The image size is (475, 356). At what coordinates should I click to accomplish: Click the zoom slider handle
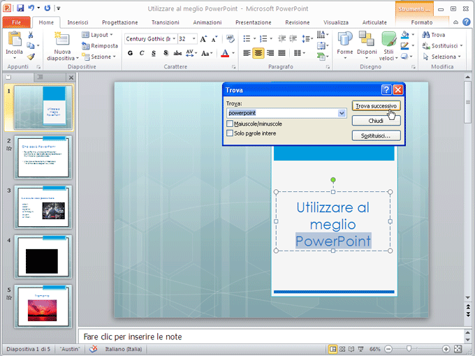click(x=409, y=349)
